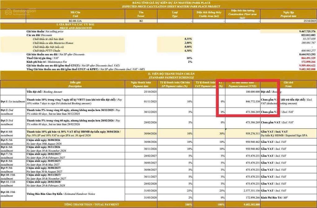Select 'Thông Báo Bàn Giao Dự Kiến' description
Viewport: 317px width, 208px height.
point(61,194)
